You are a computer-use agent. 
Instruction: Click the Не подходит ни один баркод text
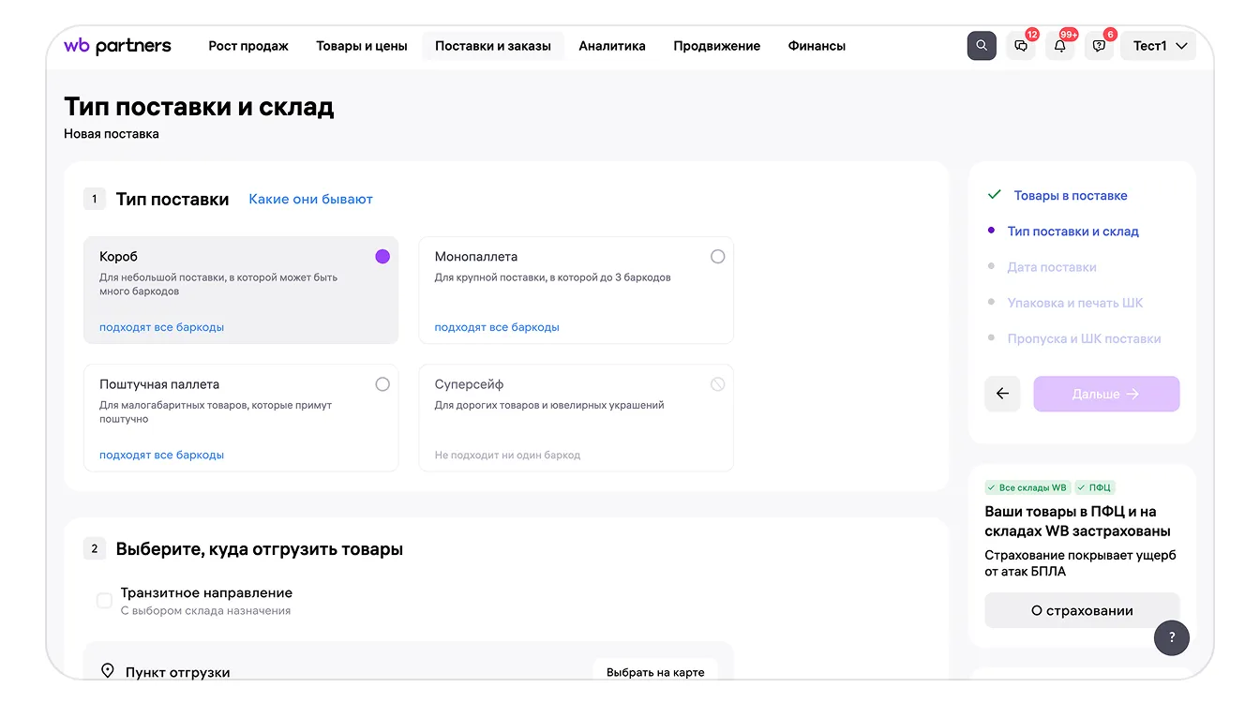point(507,455)
